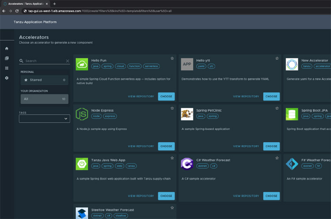Viewport: 331px width, 219px height.
Task: Click the Hello ytt APP icon
Action: point(187,64)
